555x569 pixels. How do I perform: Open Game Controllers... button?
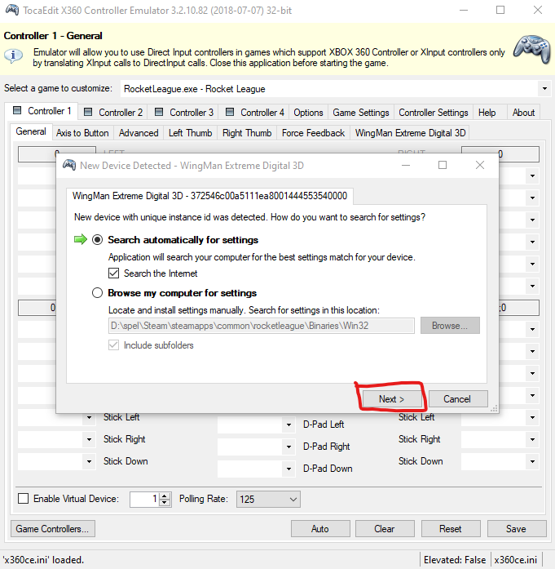(x=52, y=529)
